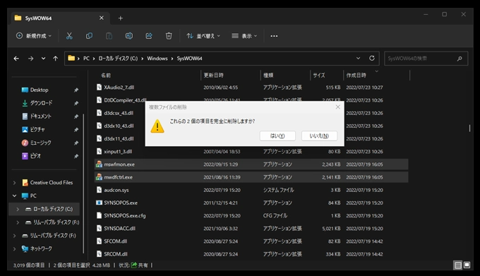Image resolution: width=480 pixels, height=276 pixels.
Task: Click the Rename icon in toolbar
Action: tap(129, 36)
